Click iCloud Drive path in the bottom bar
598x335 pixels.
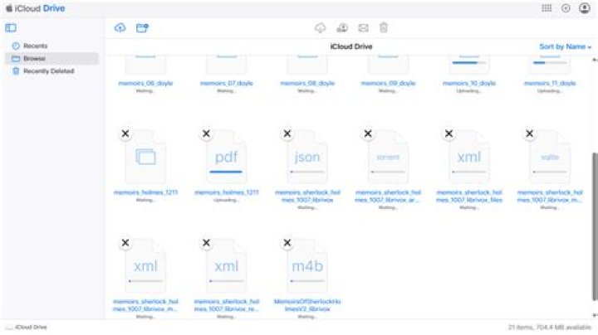tap(27, 328)
